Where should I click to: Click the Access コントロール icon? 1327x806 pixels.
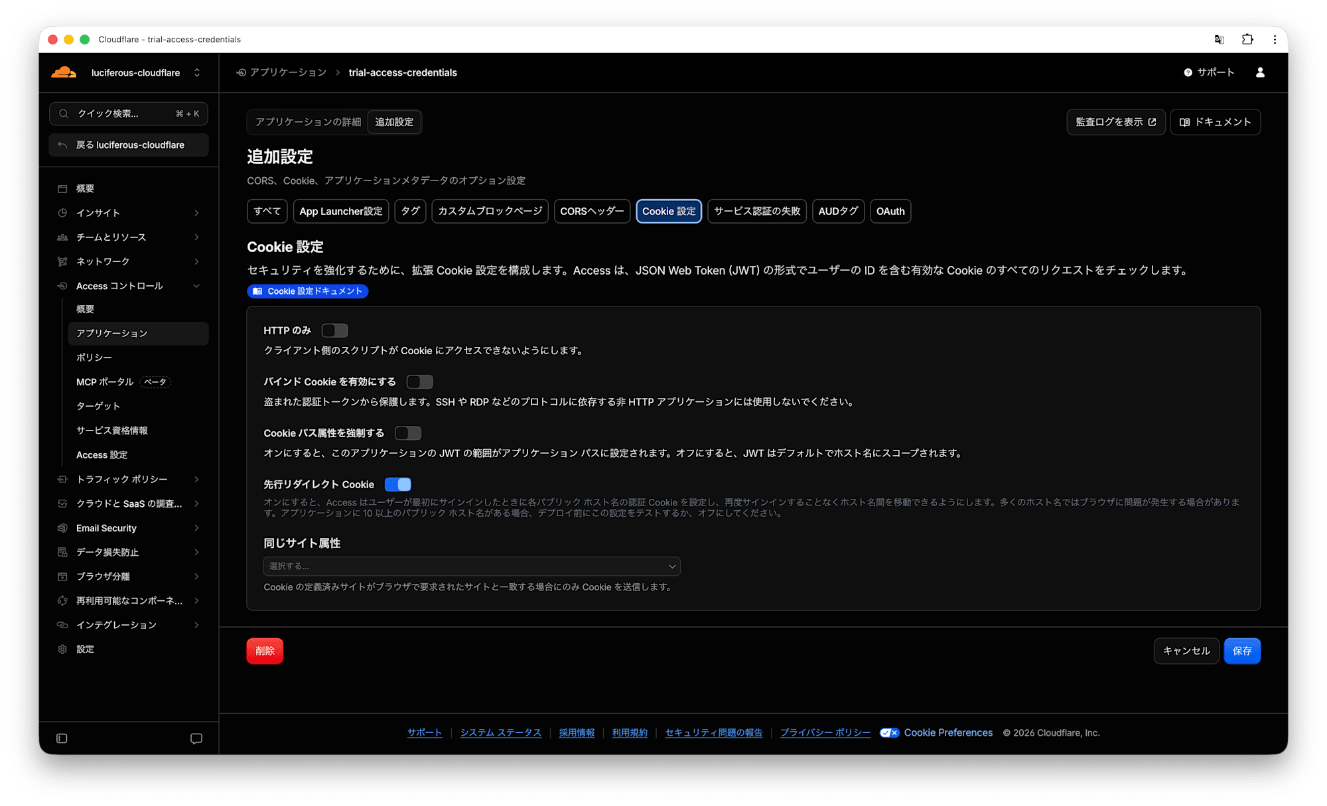point(62,286)
